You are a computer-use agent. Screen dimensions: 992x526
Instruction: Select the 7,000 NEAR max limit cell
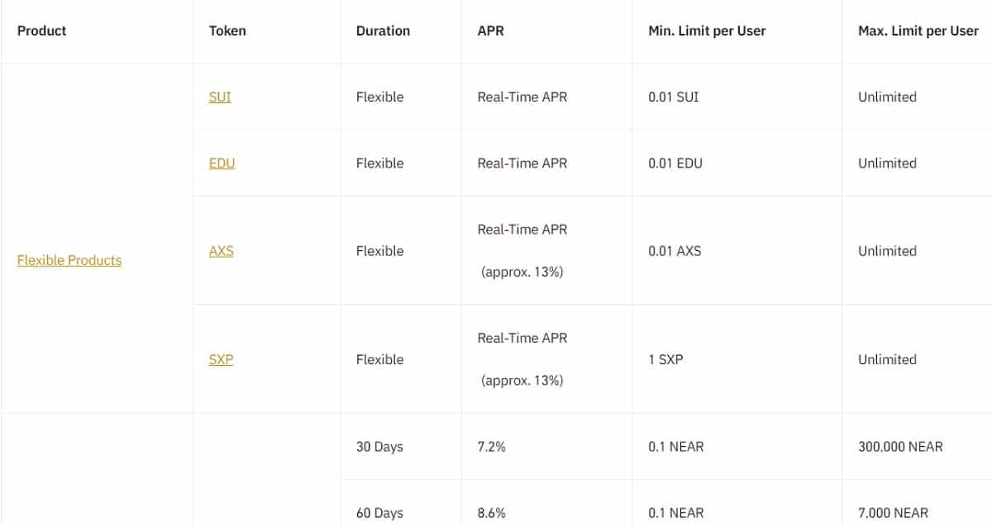pyautogui.click(x=893, y=513)
